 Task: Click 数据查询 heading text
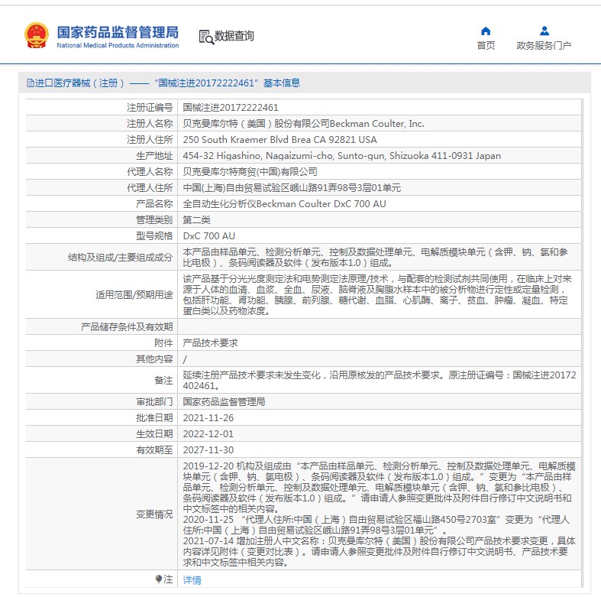(x=234, y=36)
